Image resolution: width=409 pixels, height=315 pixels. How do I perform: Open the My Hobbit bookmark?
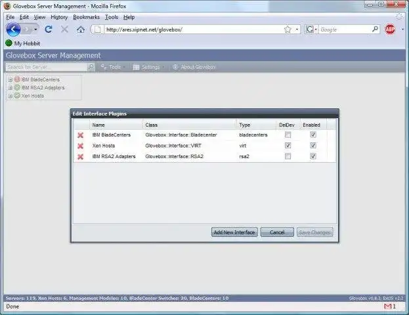click(x=23, y=43)
